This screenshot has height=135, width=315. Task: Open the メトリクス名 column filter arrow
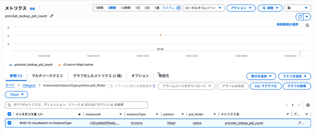point(288,114)
